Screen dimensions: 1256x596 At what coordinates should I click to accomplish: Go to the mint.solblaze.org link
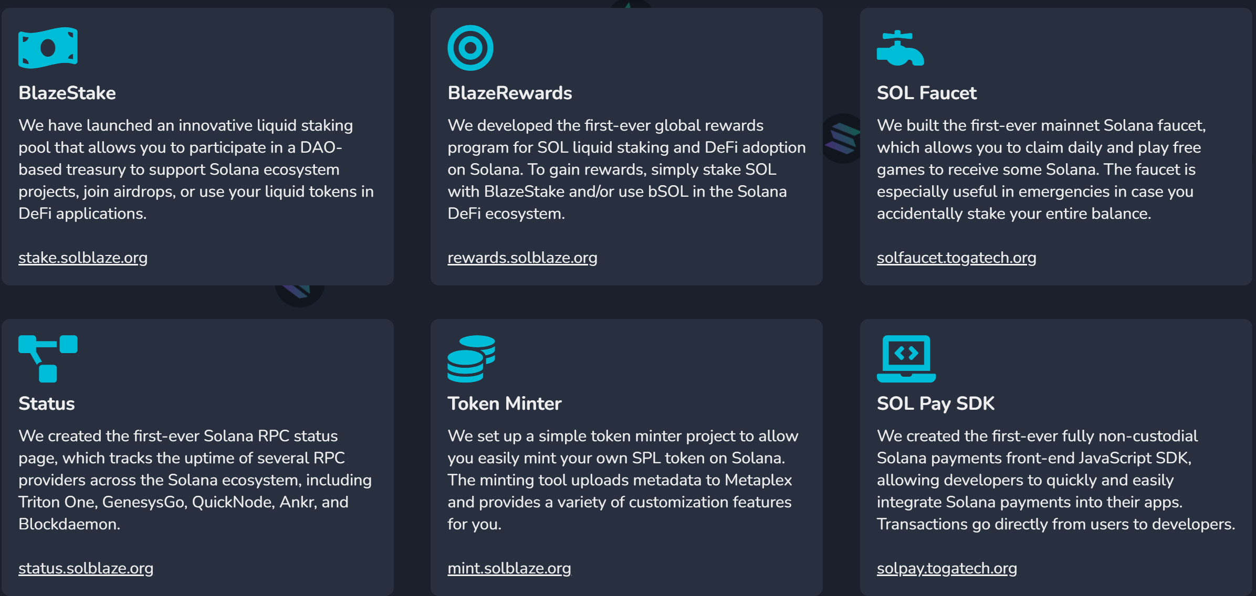click(509, 568)
